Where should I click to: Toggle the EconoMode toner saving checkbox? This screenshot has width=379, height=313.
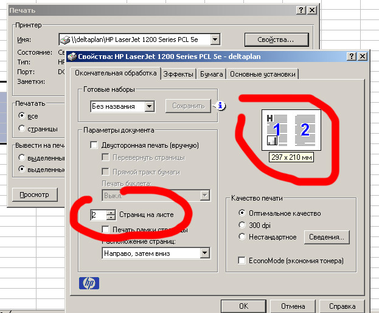pyautogui.click(x=242, y=261)
